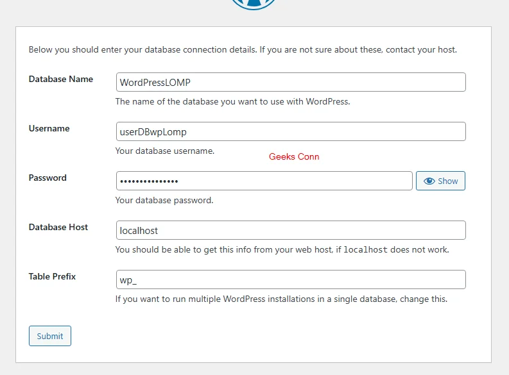This screenshot has height=375, width=509.
Task: Click the Database Host field with localhost
Action: point(291,230)
